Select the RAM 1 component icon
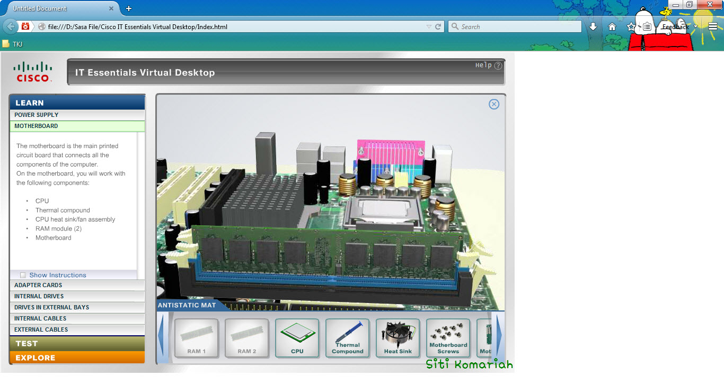Viewport: 724px width, 385px height. [x=196, y=338]
